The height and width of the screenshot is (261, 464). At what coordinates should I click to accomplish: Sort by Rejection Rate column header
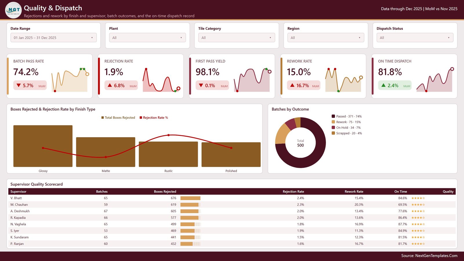[x=293, y=192]
